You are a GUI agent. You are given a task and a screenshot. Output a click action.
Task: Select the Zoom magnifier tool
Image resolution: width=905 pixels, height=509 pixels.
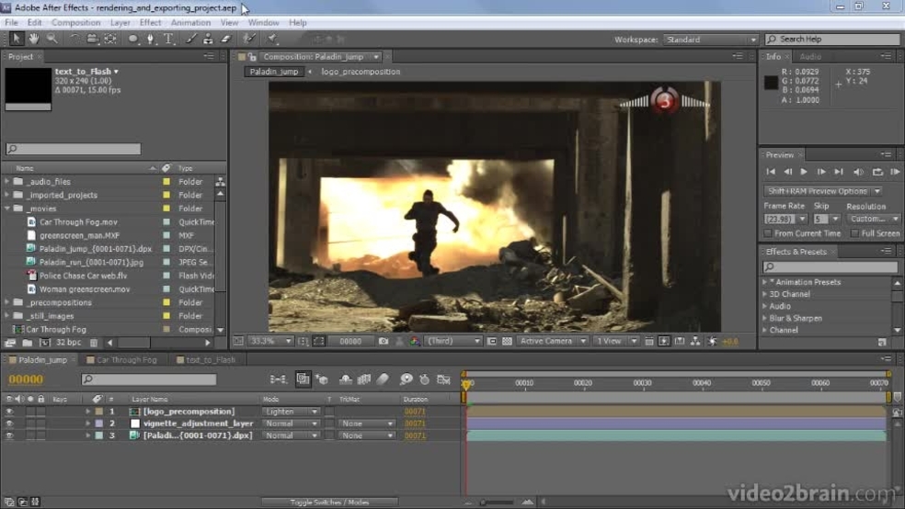click(52, 39)
